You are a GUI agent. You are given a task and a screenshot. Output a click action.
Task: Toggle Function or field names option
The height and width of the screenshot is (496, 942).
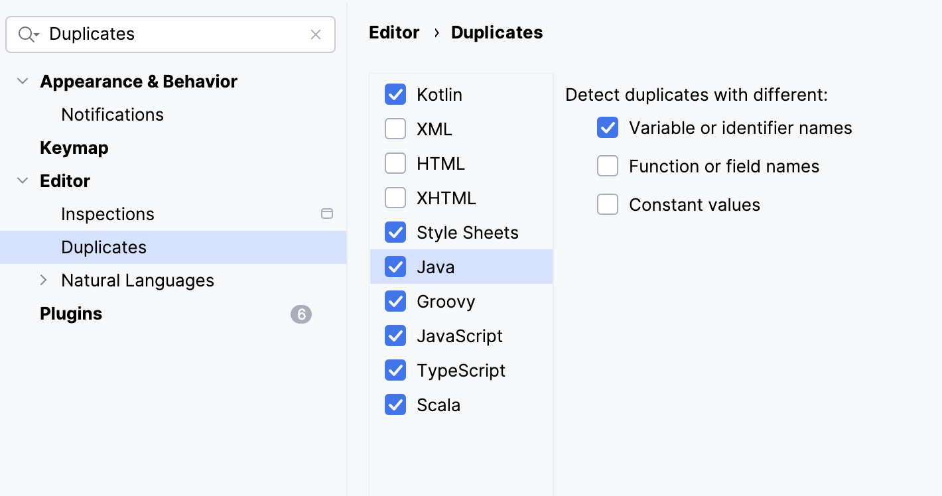608,166
